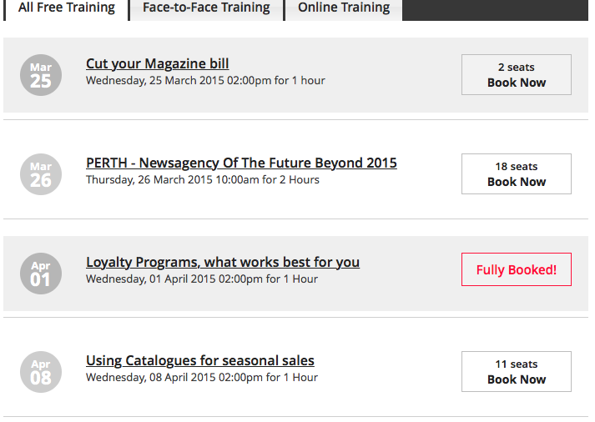This screenshot has width=595, height=422.
Task: Open the Face-to-Face Training tab
Action: point(206,8)
